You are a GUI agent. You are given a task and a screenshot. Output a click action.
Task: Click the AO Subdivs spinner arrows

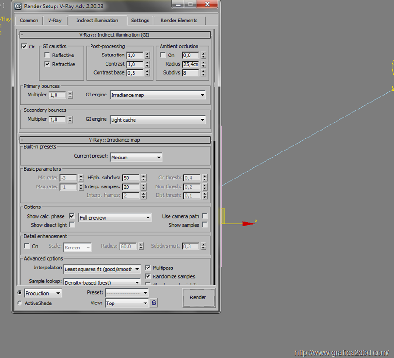click(204, 73)
